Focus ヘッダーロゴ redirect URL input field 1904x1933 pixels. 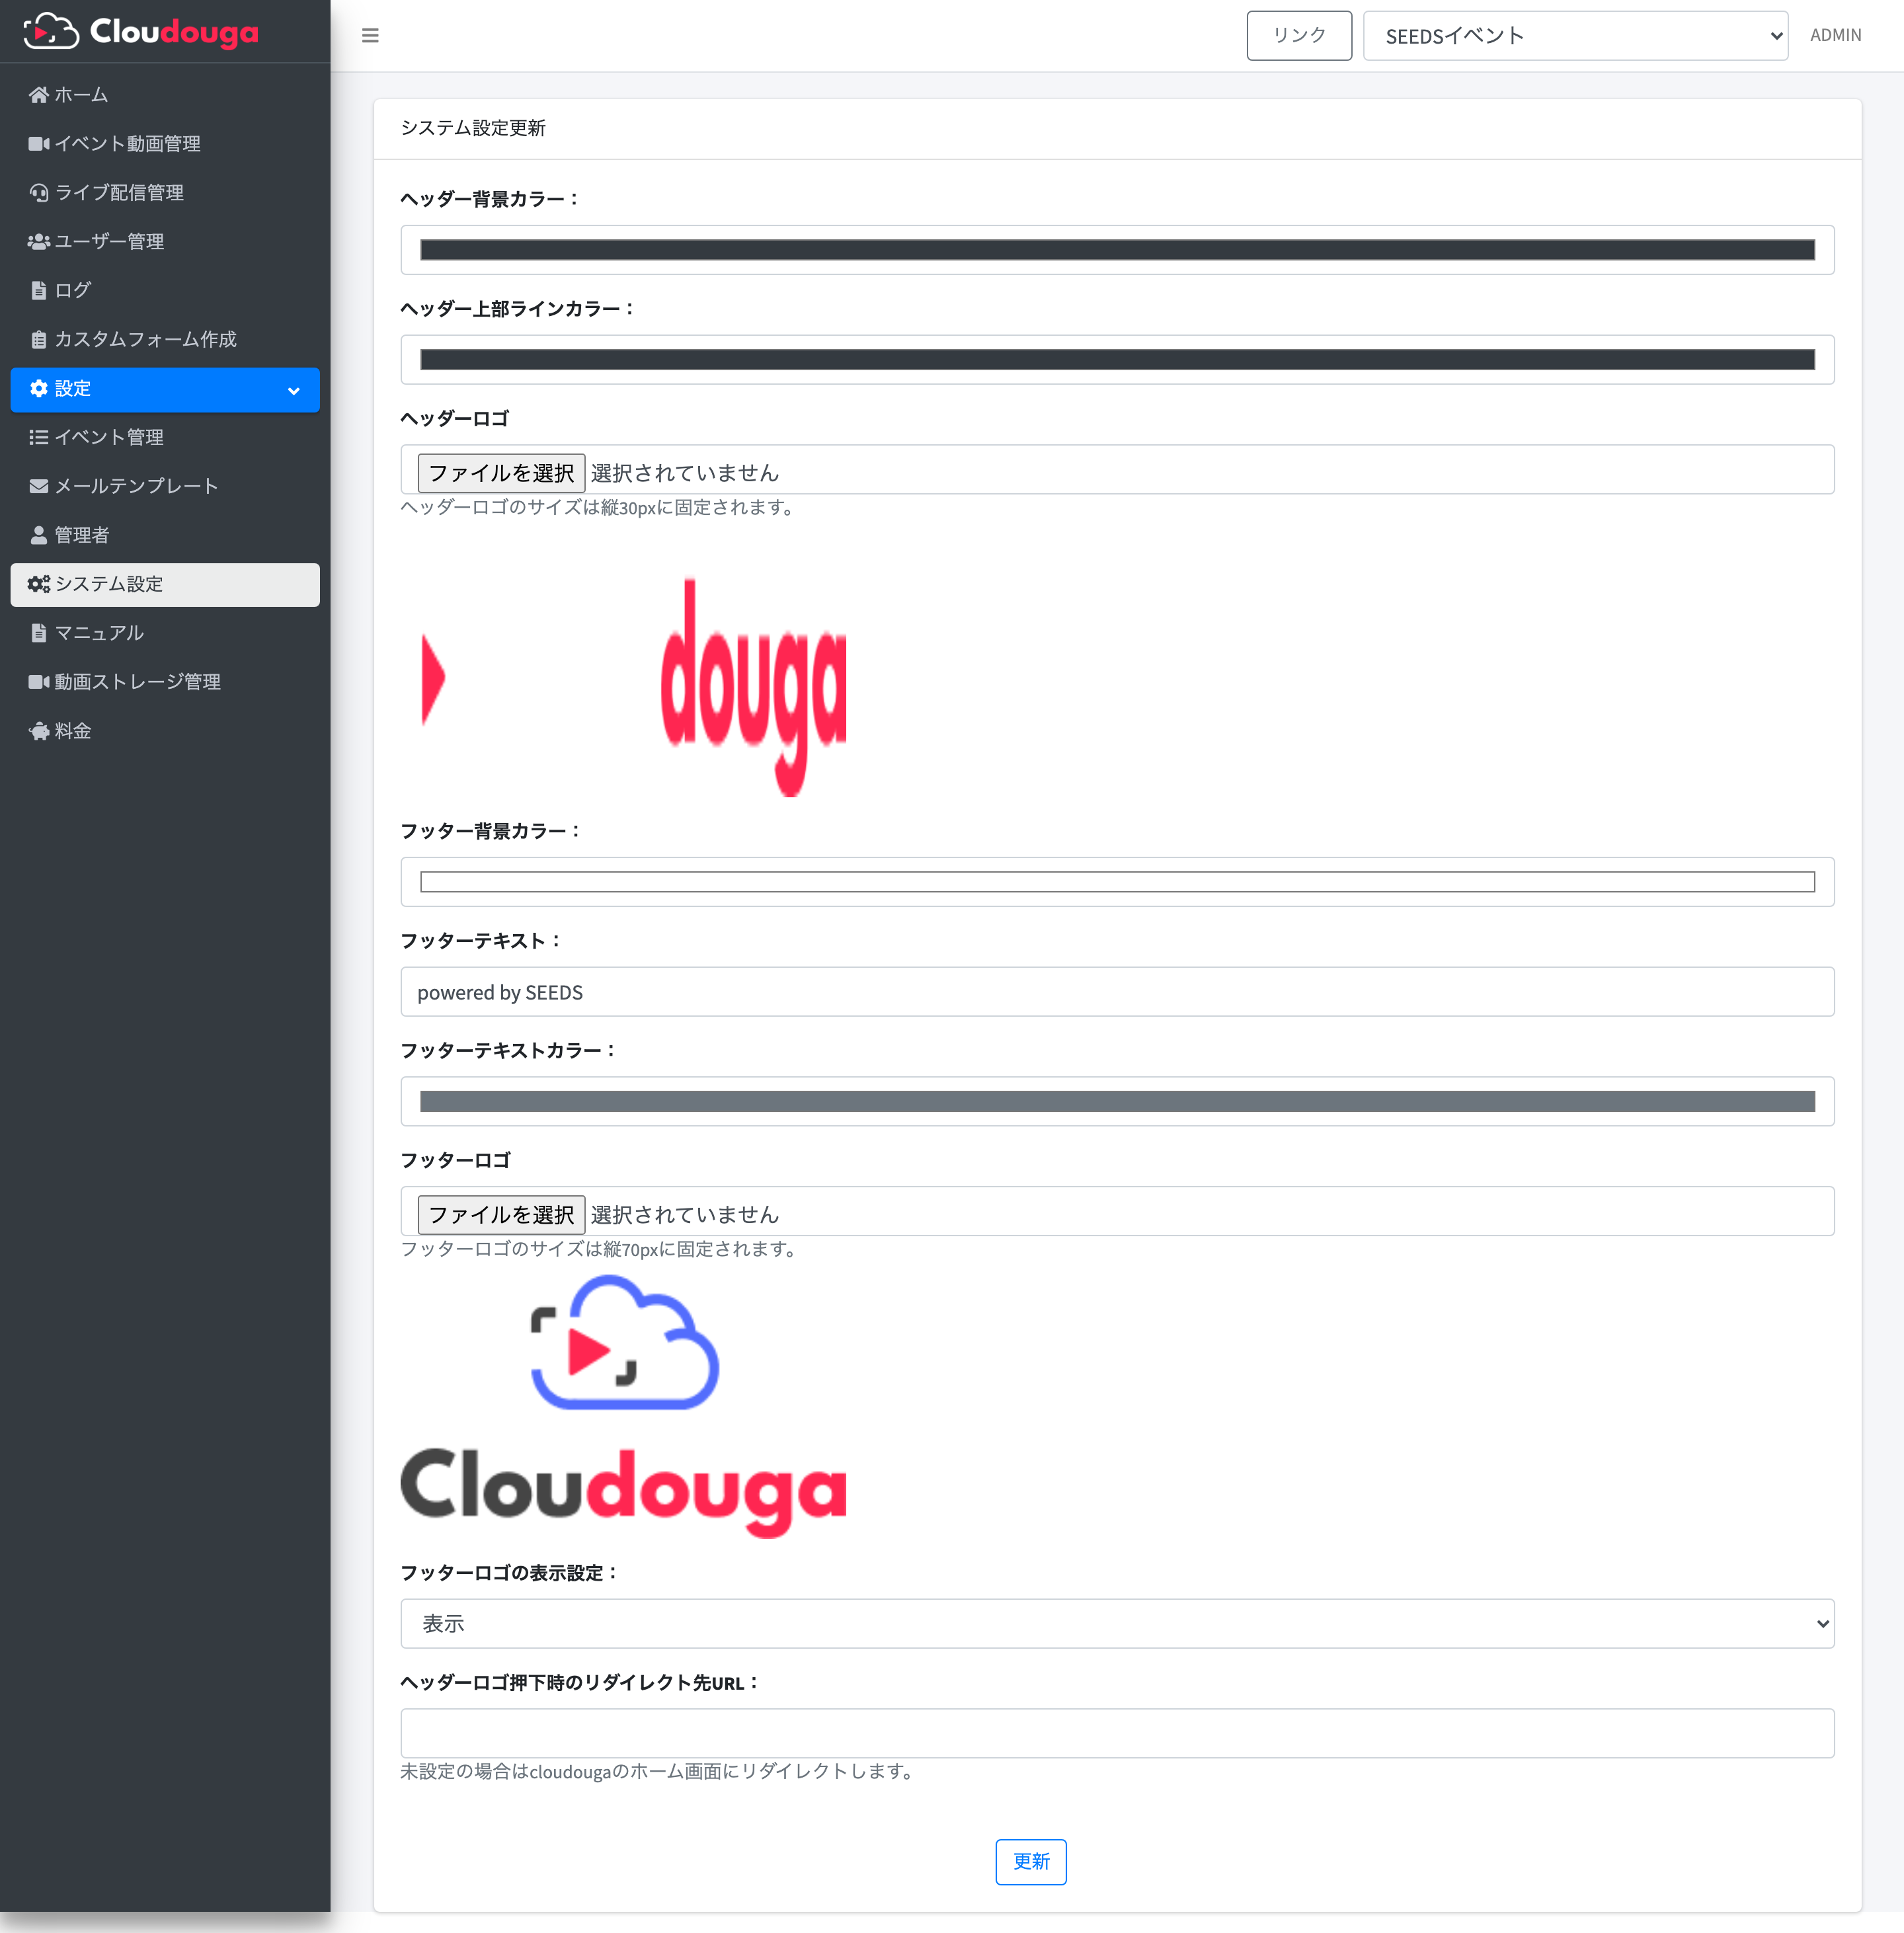1117,1733
